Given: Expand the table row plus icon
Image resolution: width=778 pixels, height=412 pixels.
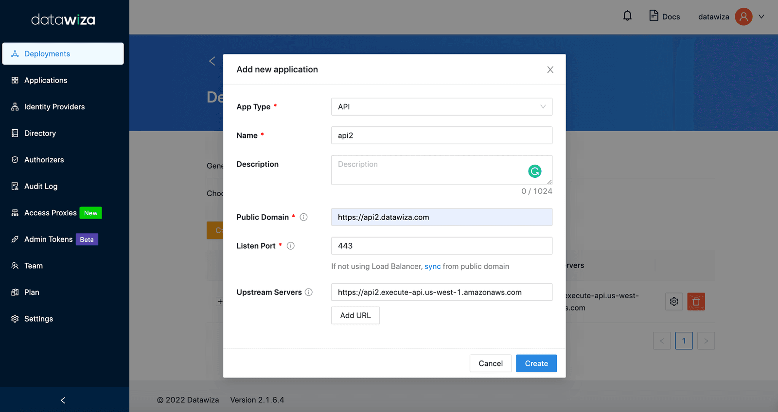Looking at the screenshot, I should click(220, 302).
